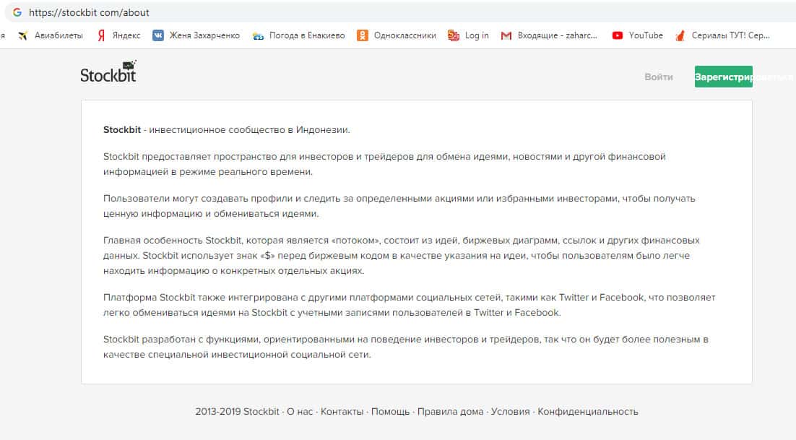Click the red Яндекс logo icon
The width and height of the screenshot is (796, 440).
101,35
